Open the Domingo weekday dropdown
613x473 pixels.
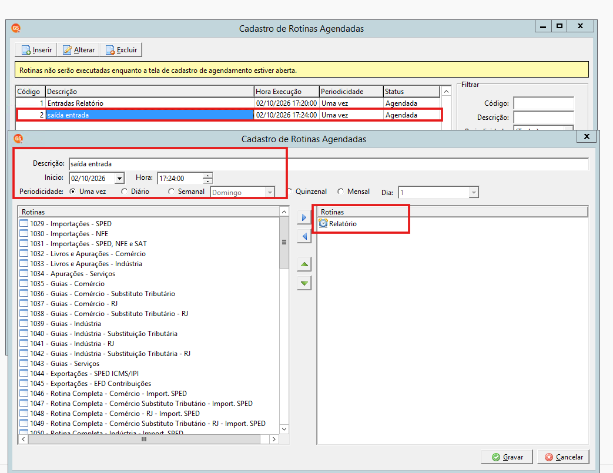coord(270,192)
